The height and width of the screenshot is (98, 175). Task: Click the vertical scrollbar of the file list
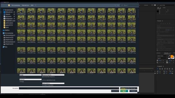[138, 13]
